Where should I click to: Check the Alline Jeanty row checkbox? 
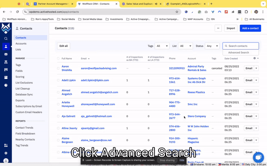pos(58,128)
